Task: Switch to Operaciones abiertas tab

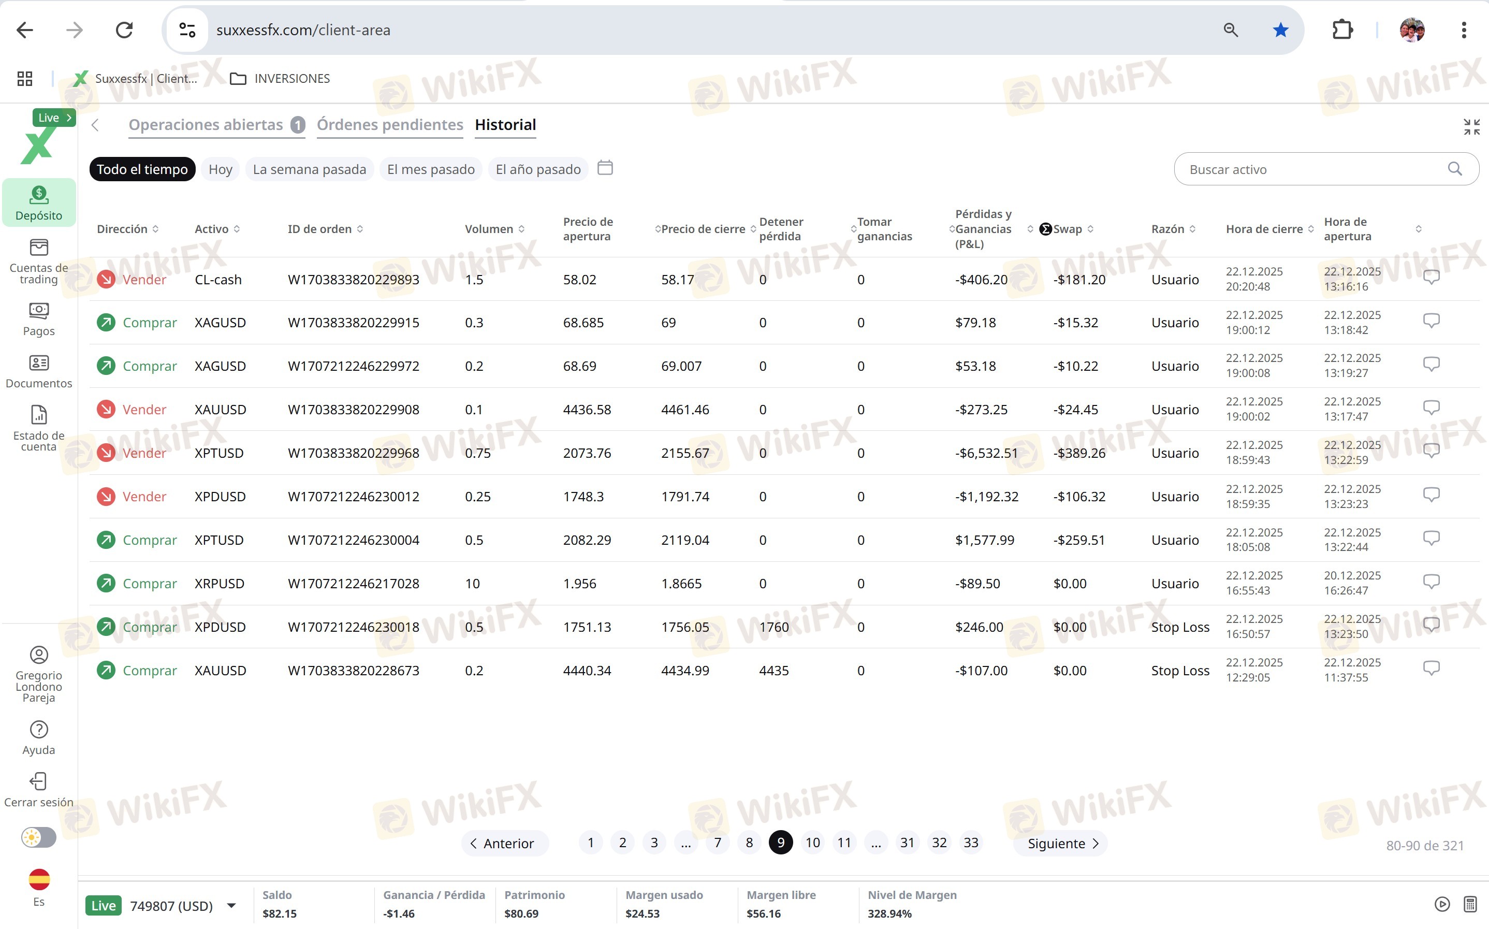Action: click(206, 125)
